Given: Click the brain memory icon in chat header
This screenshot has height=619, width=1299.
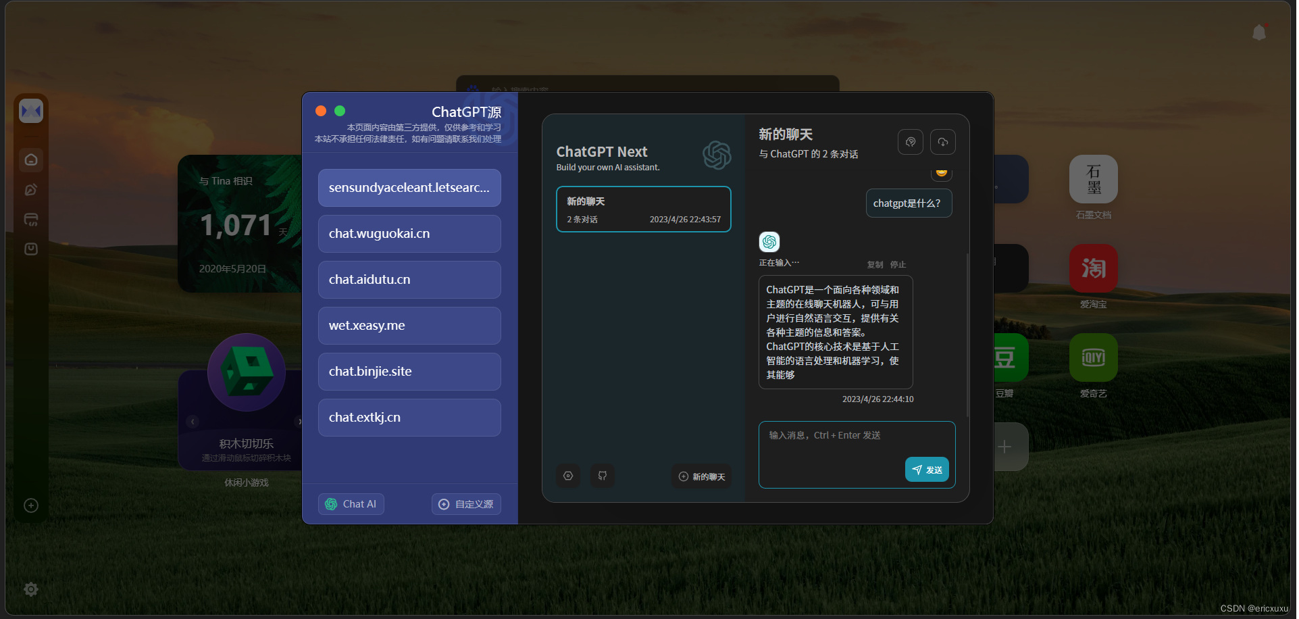Looking at the screenshot, I should click(911, 142).
